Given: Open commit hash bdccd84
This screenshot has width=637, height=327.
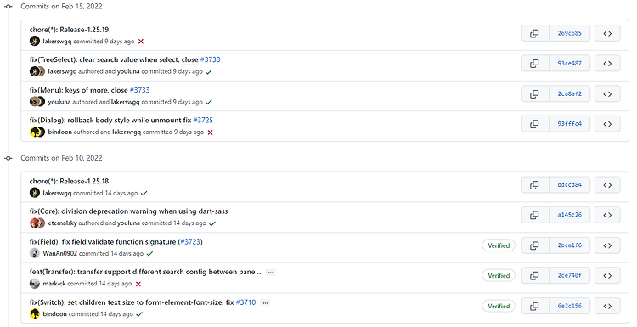Looking at the screenshot, I should click(569, 185).
